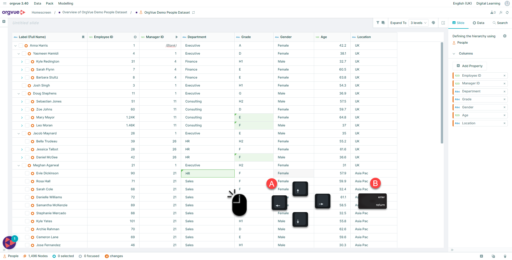The height and width of the screenshot is (260, 512).
Task: Select the highlighted HR cell for Evie Dickinson
Action: [x=208, y=174]
